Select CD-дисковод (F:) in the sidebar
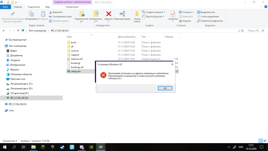The height and width of the screenshot is (151, 268). pyautogui.click(x=19, y=93)
